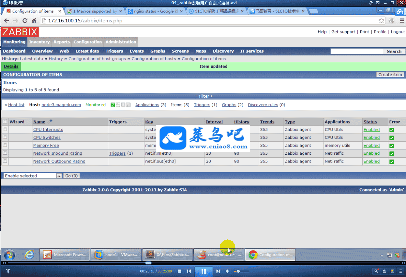
Task: Sort items by the Name column
Action: pyautogui.click(x=39, y=122)
